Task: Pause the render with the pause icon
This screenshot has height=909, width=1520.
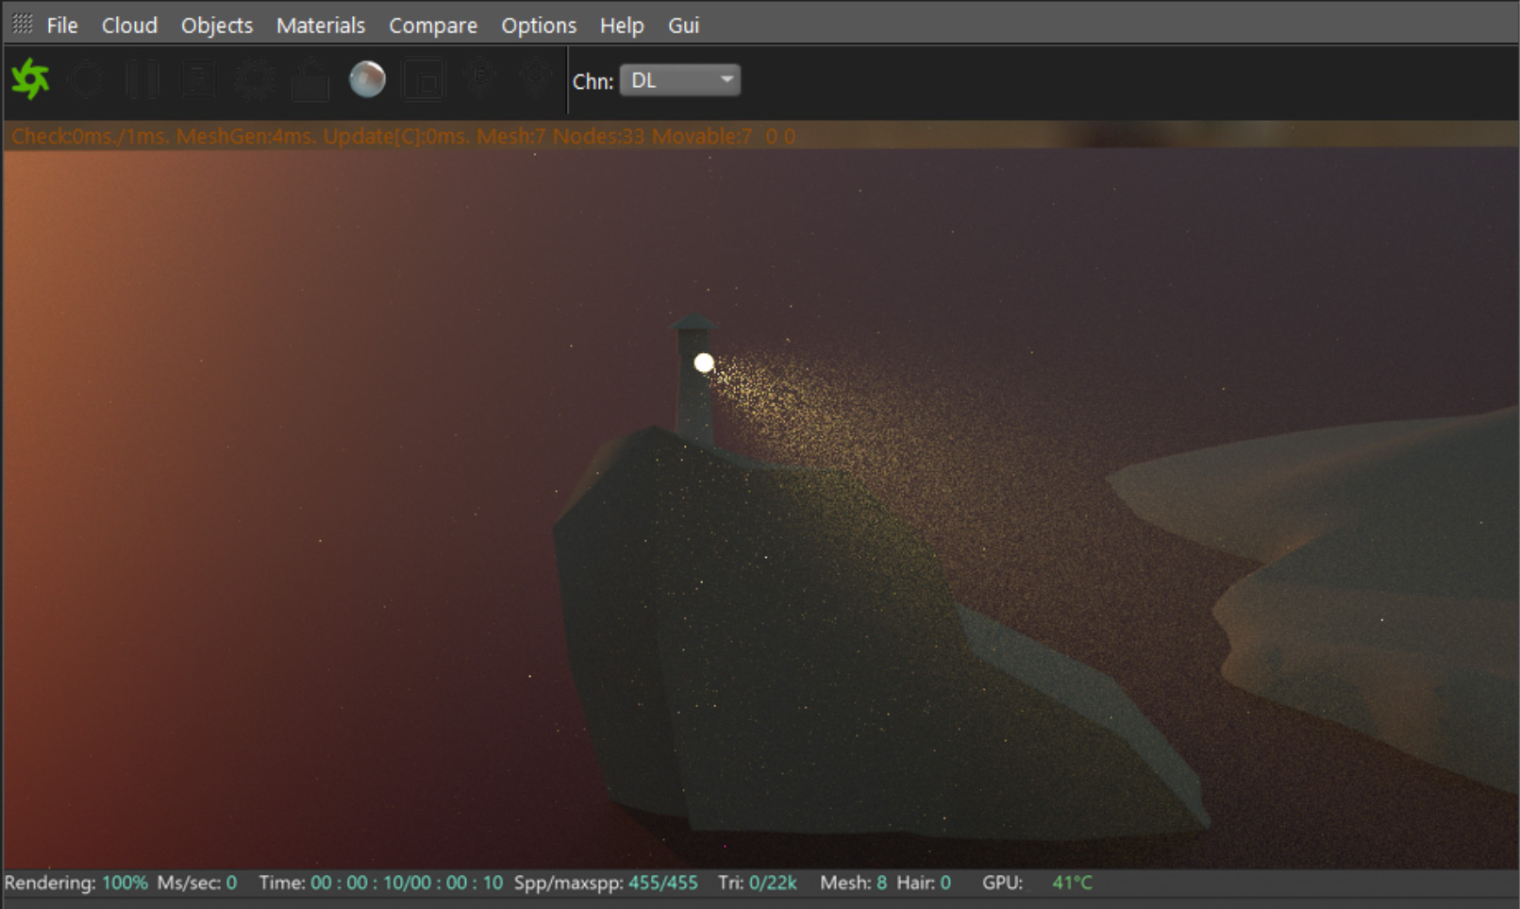Action: coord(142,79)
